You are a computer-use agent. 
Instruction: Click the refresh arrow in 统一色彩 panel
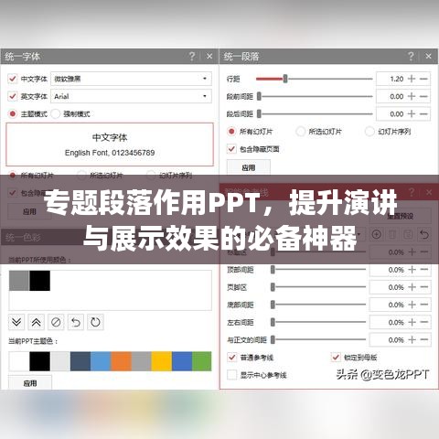coord(95,322)
